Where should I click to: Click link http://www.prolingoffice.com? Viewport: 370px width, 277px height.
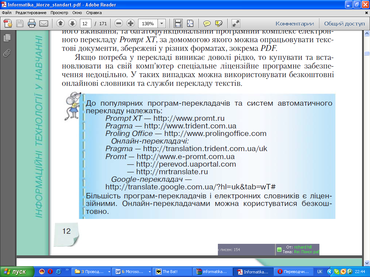tap(215, 133)
